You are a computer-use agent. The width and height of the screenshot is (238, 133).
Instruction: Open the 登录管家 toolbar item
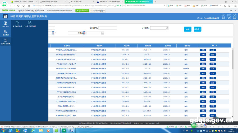click(214, 6)
